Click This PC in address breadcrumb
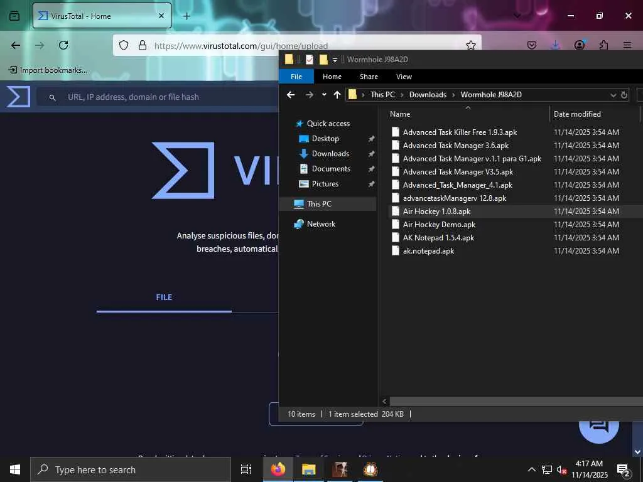Viewport: 643px width, 482px height. 382,95
